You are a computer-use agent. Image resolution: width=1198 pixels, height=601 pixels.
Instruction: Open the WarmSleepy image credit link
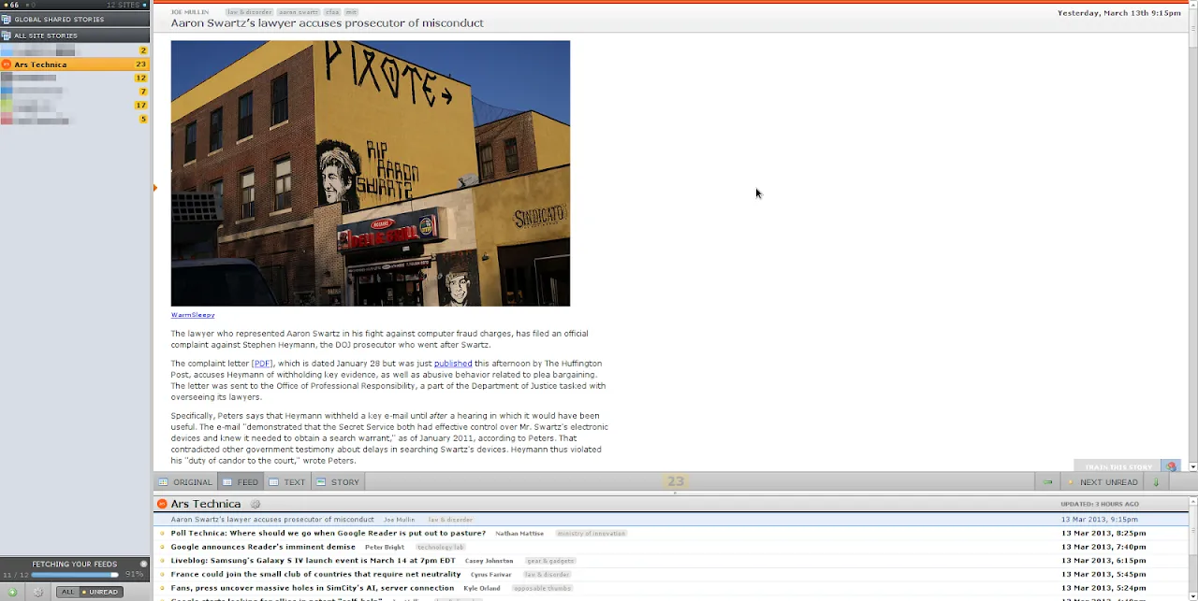192,315
